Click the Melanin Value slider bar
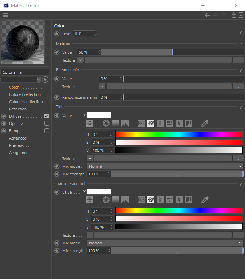Screen dimensions: 245x279 (x=172, y=52)
